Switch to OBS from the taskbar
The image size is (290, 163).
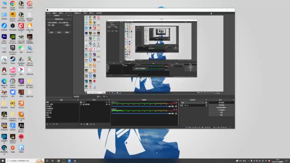[x=64, y=161]
